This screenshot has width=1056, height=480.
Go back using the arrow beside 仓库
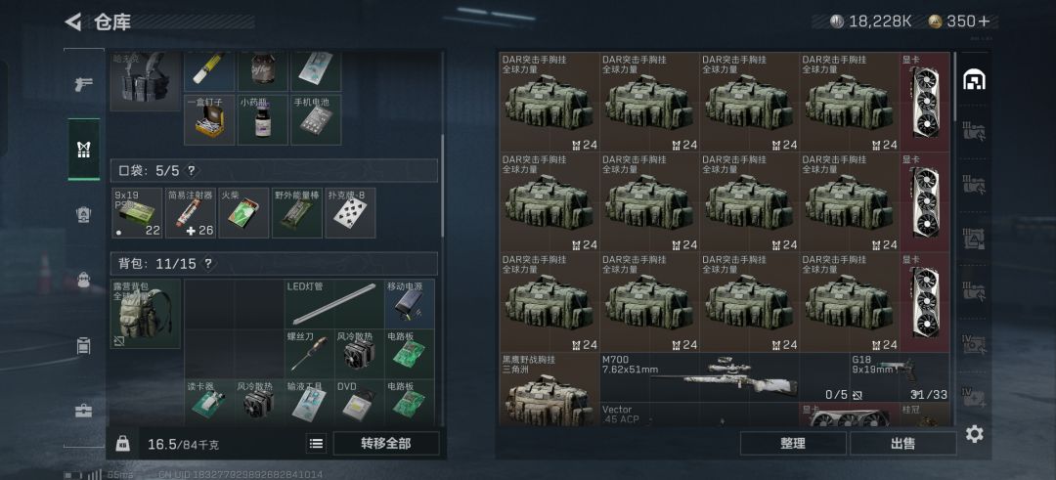point(72,22)
